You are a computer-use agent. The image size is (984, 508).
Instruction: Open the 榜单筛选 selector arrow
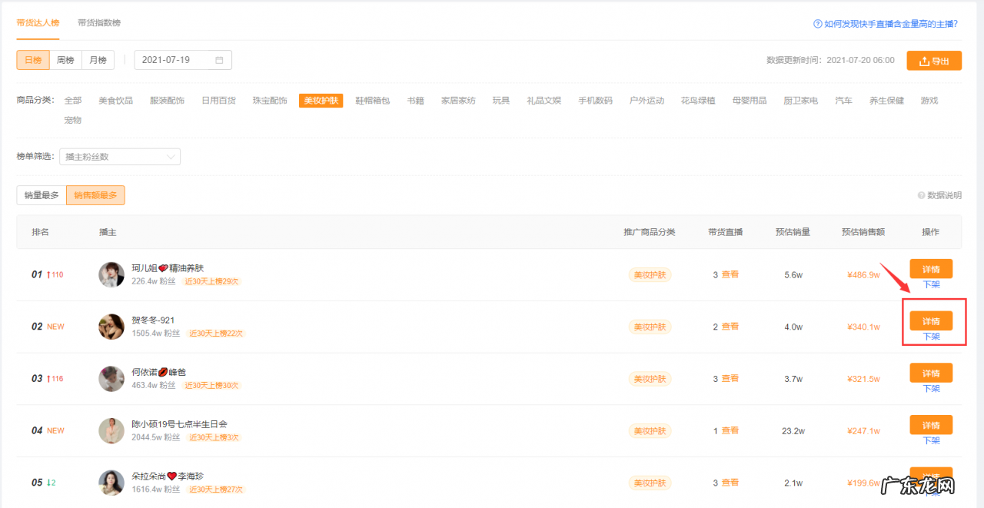click(x=172, y=156)
